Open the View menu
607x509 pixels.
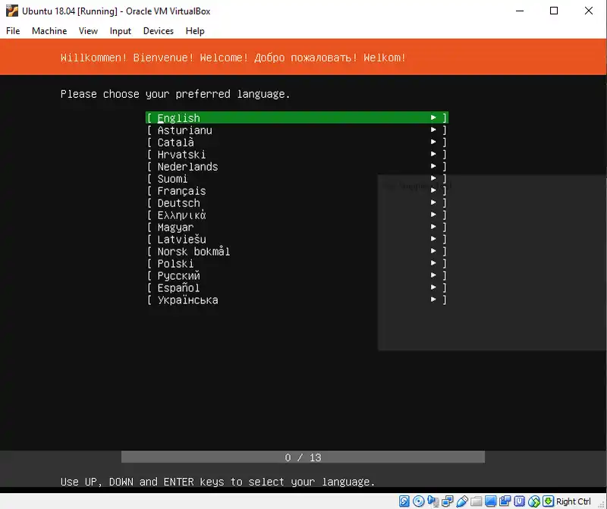pyautogui.click(x=88, y=31)
